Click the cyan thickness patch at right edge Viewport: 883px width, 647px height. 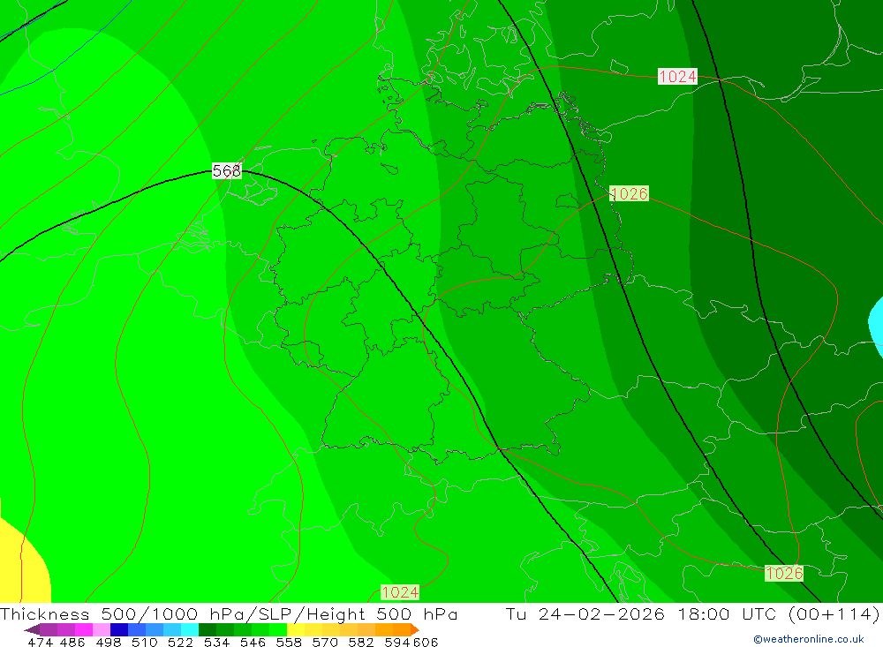pyautogui.click(x=876, y=327)
